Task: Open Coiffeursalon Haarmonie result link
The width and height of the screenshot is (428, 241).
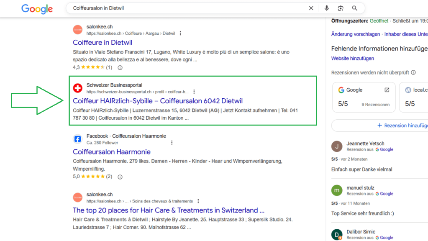Action: (111, 152)
